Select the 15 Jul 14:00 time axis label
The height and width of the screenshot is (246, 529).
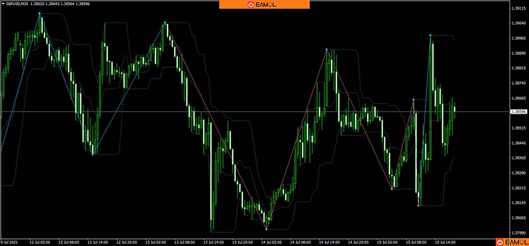tap(445, 242)
